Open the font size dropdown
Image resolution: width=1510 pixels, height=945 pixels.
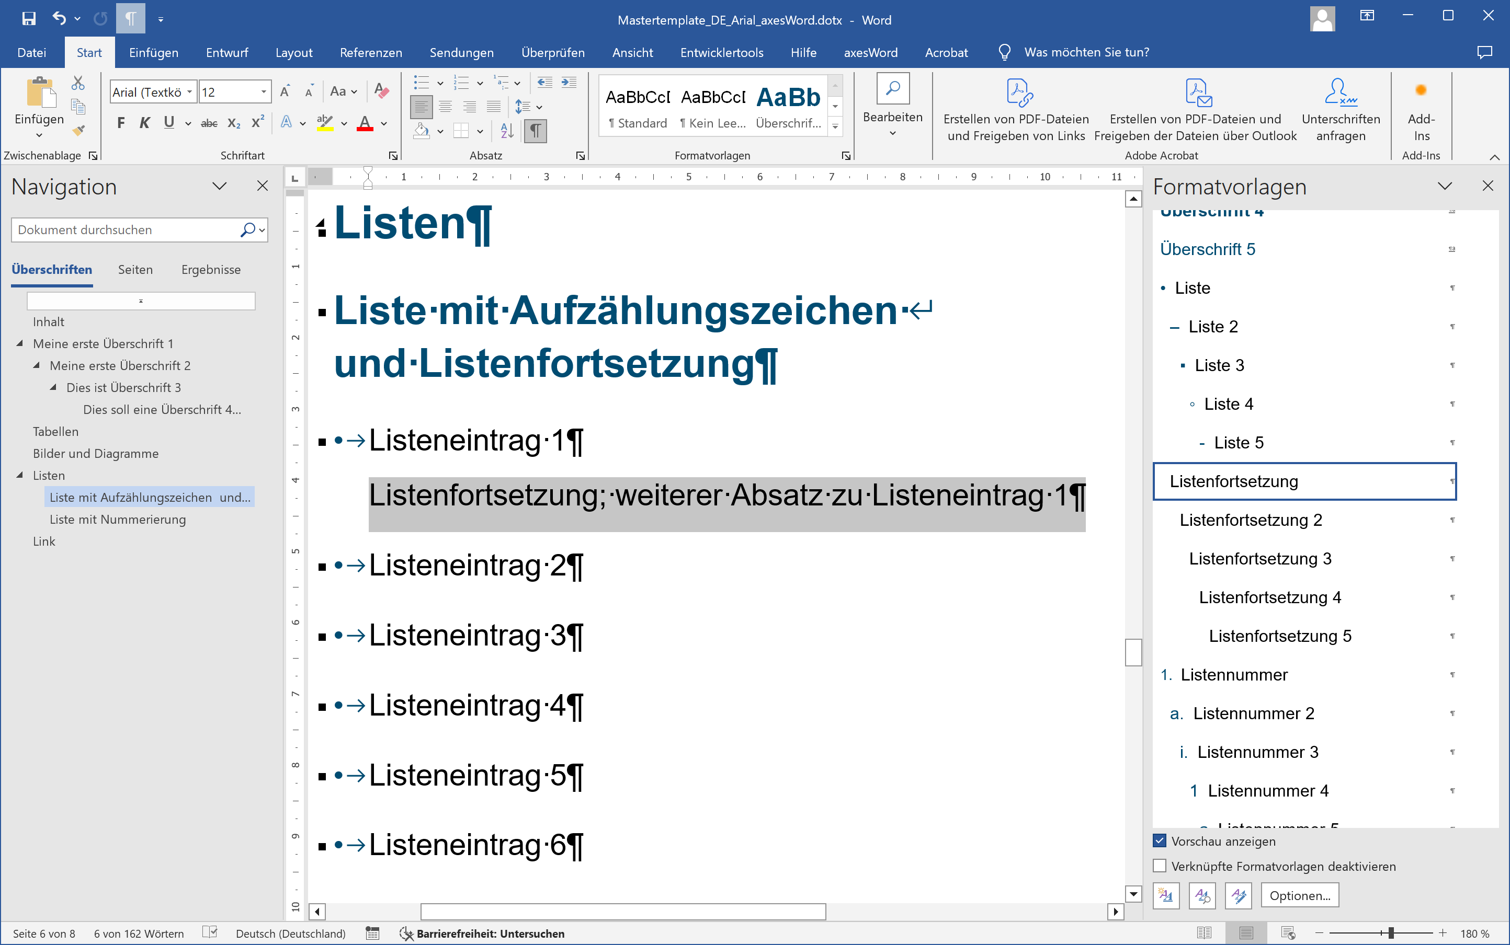coord(264,92)
